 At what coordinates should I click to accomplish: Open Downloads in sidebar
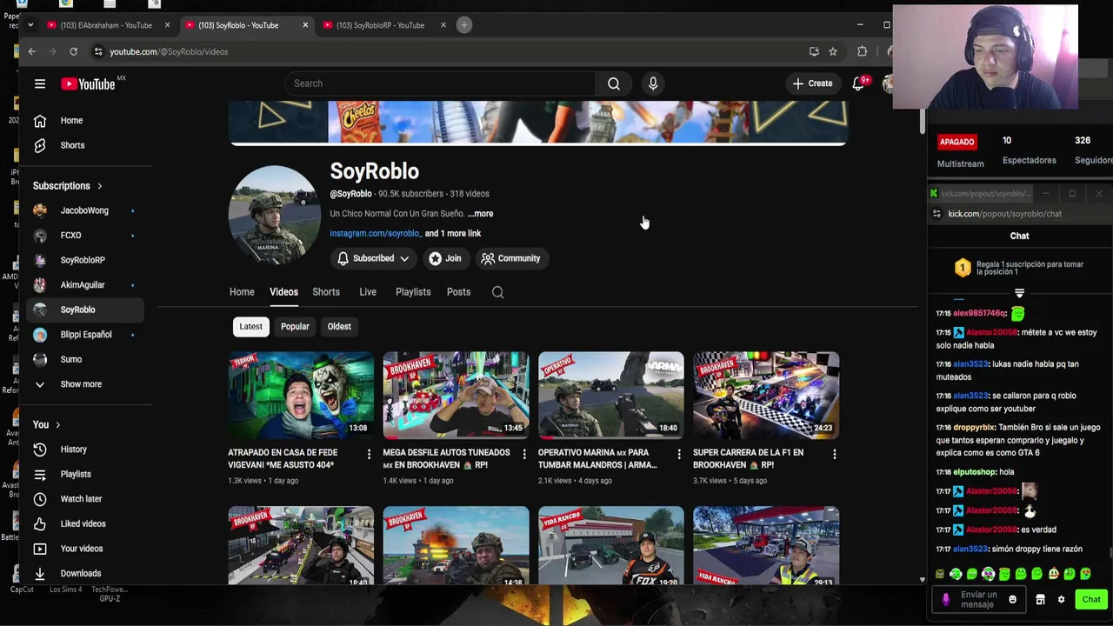pos(87,573)
